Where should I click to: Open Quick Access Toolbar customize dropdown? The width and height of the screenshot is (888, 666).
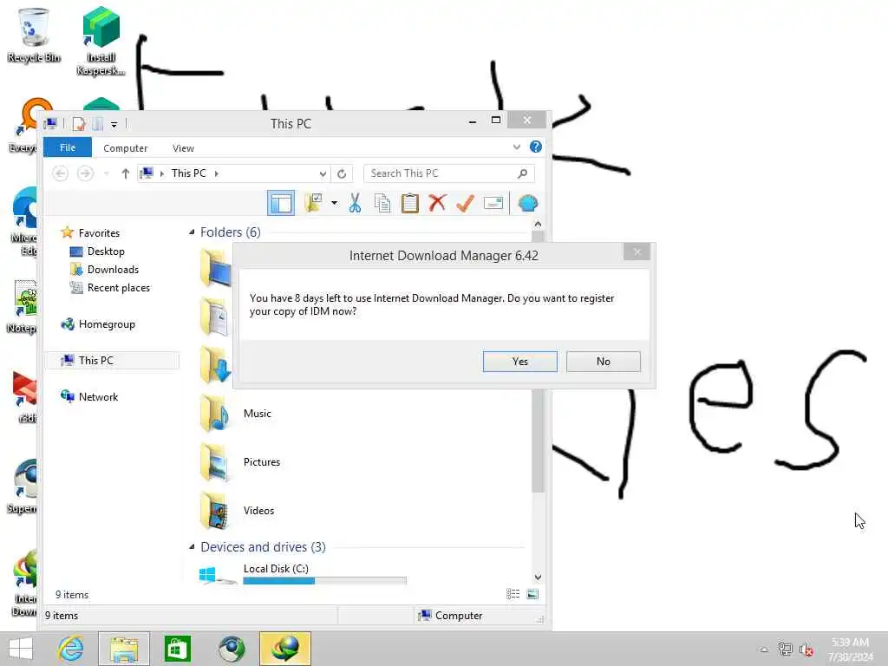[114, 124]
